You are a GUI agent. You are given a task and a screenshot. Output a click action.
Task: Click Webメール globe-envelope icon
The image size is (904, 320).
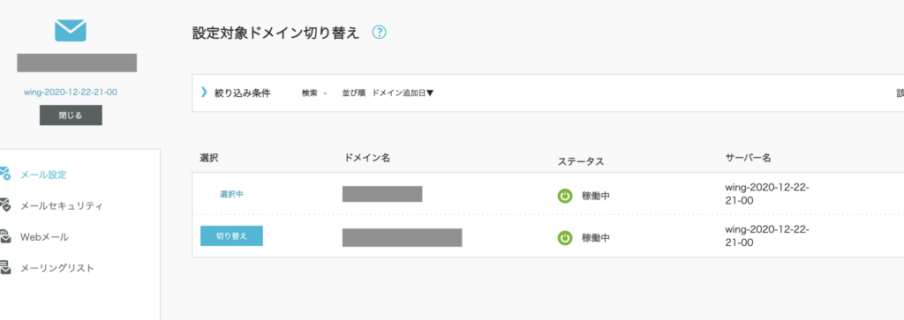pos(4,236)
